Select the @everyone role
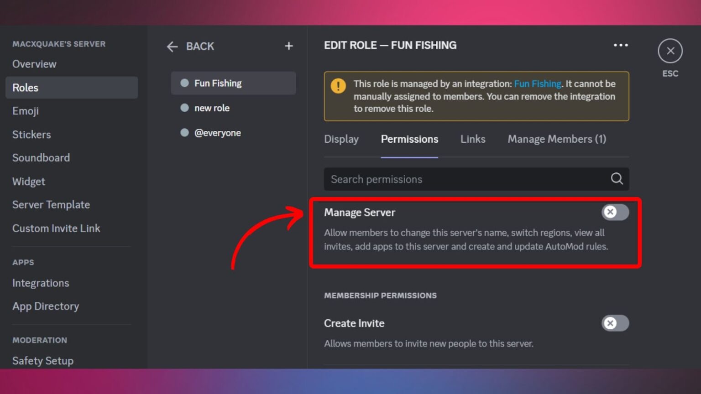Image resolution: width=701 pixels, height=394 pixels. point(218,133)
